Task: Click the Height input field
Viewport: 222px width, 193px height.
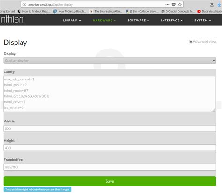Action: (x=110, y=148)
